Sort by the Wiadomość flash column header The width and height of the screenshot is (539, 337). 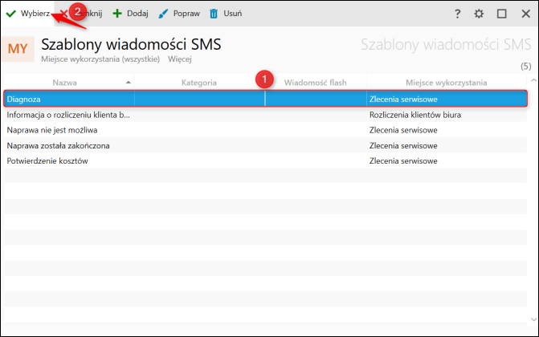point(315,83)
